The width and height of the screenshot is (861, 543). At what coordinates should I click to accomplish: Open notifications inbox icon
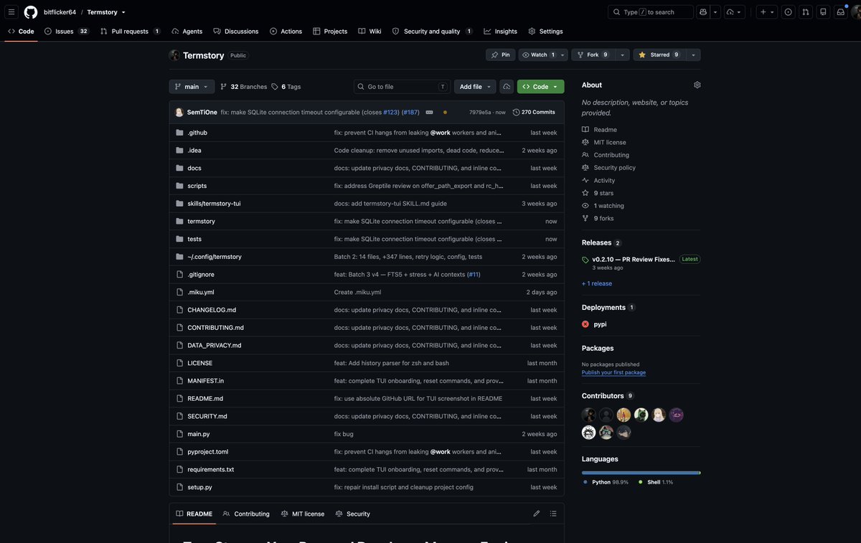click(x=841, y=12)
